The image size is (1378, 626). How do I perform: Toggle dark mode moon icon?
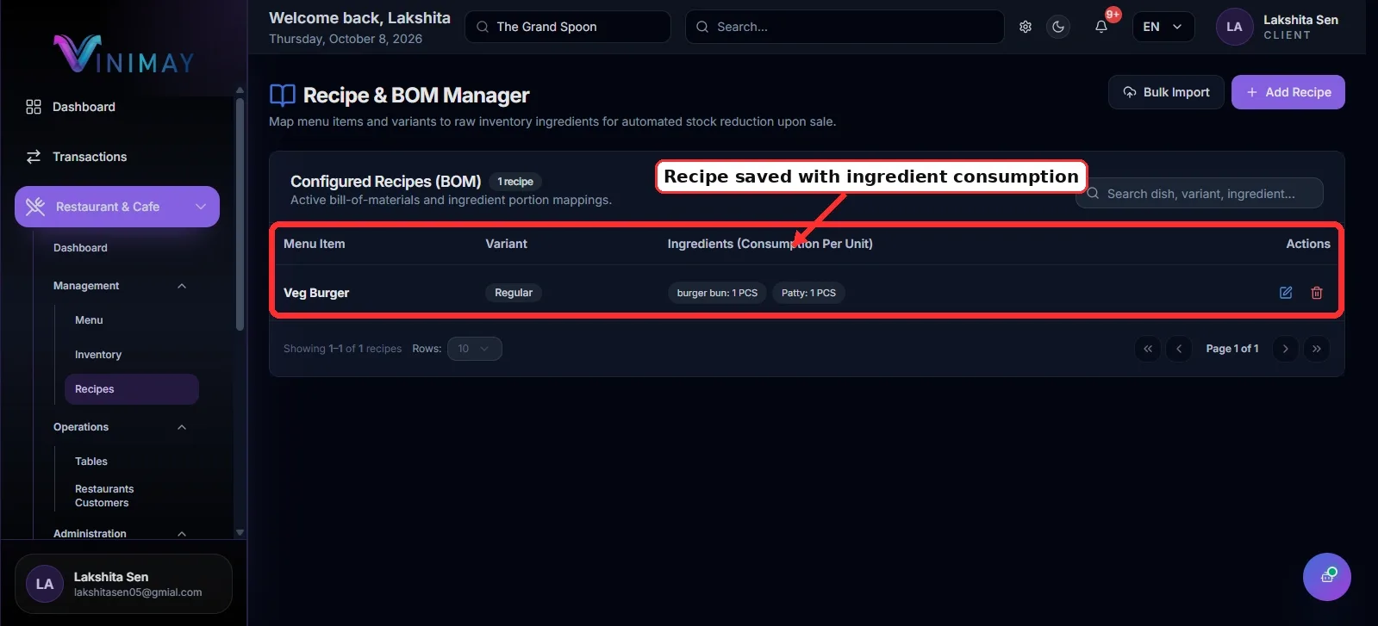[1058, 27]
